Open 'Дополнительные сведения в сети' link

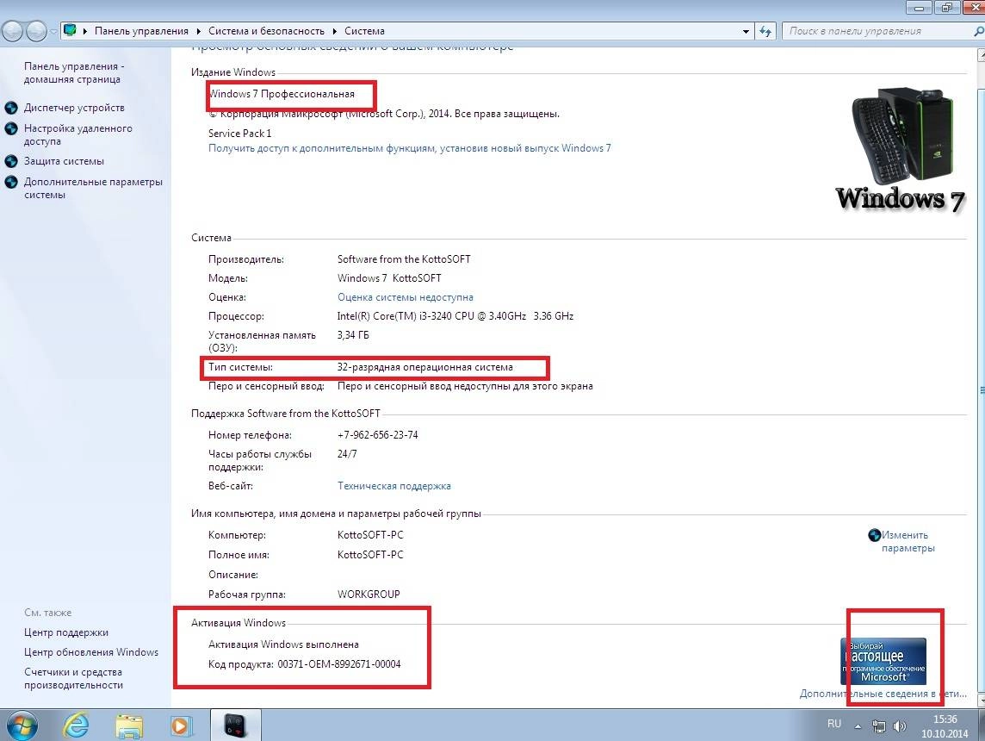[x=883, y=694]
